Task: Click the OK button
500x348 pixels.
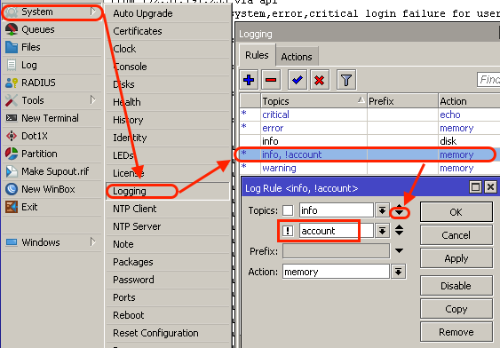Action: tap(456, 212)
